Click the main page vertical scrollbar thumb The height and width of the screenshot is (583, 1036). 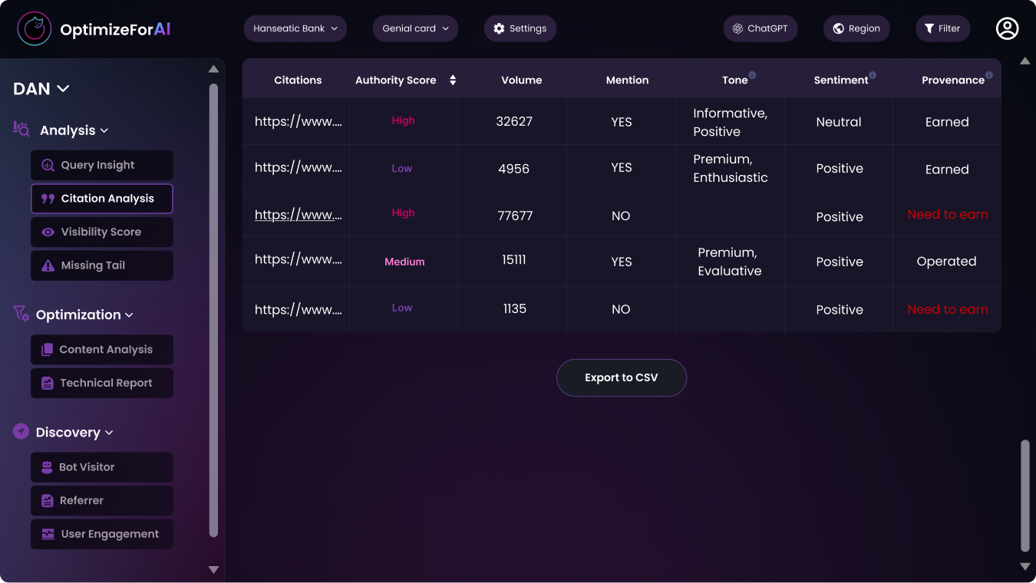tap(1024, 496)
